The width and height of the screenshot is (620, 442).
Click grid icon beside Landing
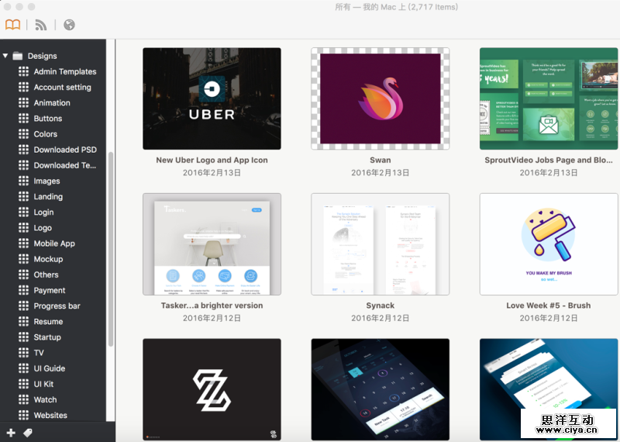pyautogui.click(x=23, y=196)
